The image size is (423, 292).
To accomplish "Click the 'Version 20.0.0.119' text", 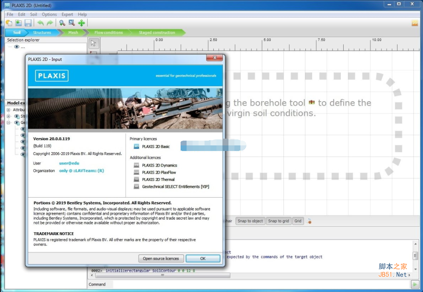I will click(51, 139).
